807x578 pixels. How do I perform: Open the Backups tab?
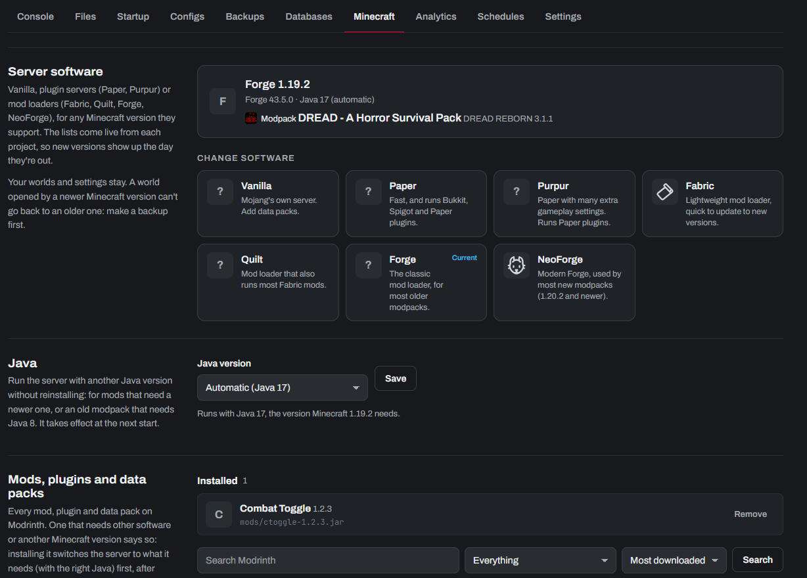tap(245, 16)
